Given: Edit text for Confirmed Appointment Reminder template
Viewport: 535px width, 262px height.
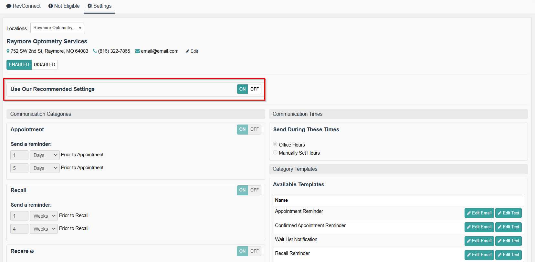Looking at the screenshot, I should coord(508,227).
